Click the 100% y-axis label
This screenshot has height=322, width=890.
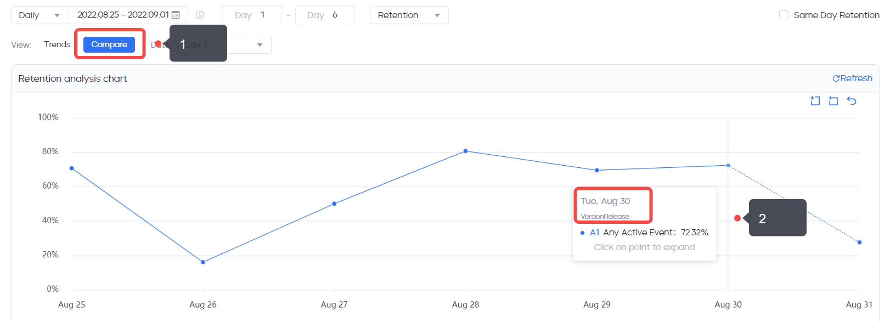pyautogui.click(x=48, y=117)
